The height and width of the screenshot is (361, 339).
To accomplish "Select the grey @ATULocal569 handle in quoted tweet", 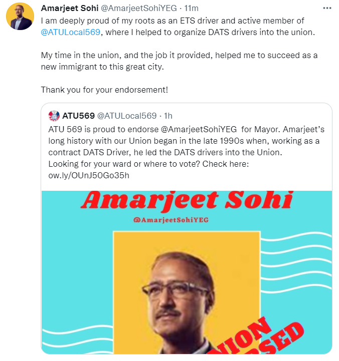I will click(x=127, y=116).
